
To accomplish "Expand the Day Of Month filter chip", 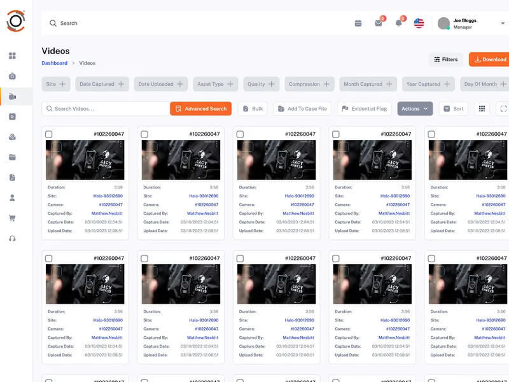I will (x=485, y=84).
